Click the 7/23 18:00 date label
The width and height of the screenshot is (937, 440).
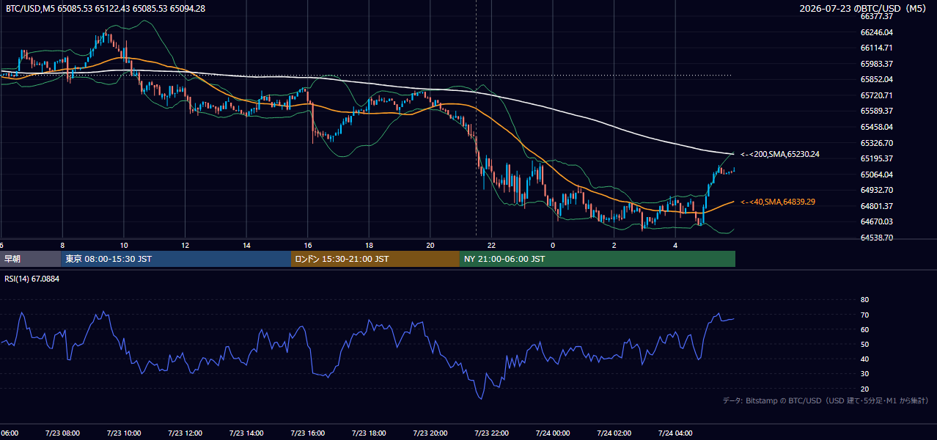[368, 433]
